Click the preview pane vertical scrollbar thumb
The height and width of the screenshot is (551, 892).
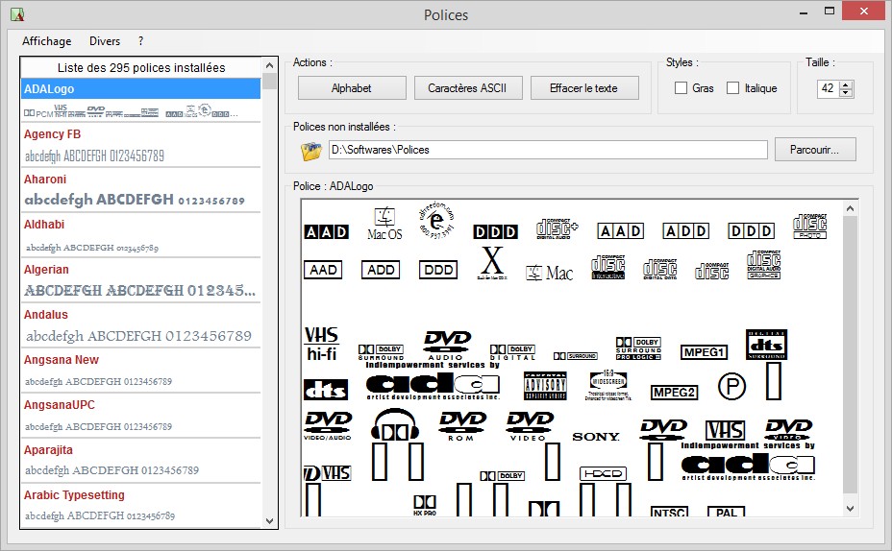point(850,355)
